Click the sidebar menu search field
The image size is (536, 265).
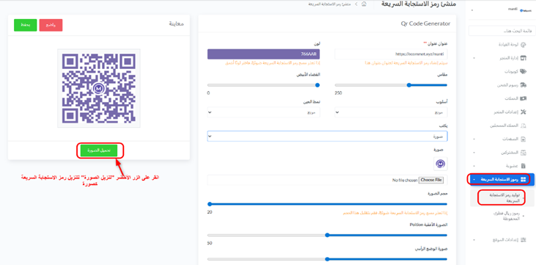tap(502, 31)
